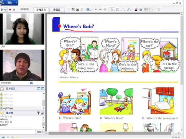Viewport: 186px width, 139px height.
Task: Select the pointer arrow tool
Action: [111, 10]
